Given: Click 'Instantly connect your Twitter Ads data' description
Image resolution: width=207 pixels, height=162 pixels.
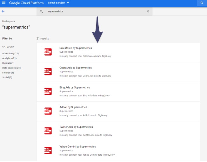Looking at the screenshot, I should click(x=86, y=135).
